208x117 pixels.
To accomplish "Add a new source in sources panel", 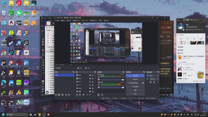I will [x=77, y=95].
